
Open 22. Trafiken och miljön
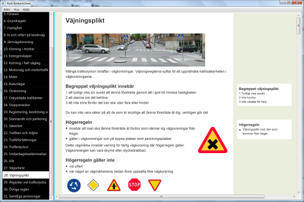tap(26, 133)
